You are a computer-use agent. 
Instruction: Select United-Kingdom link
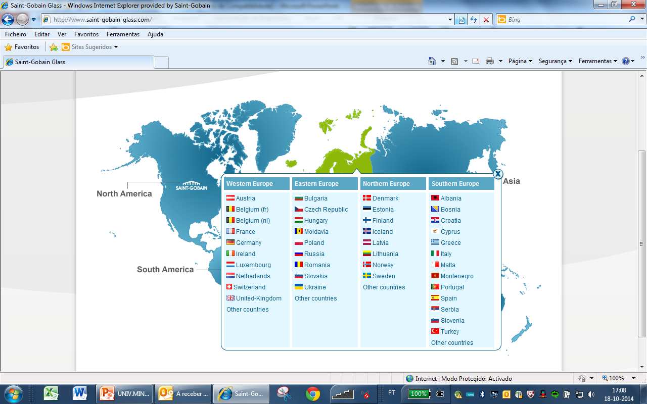tap(259, 298)
